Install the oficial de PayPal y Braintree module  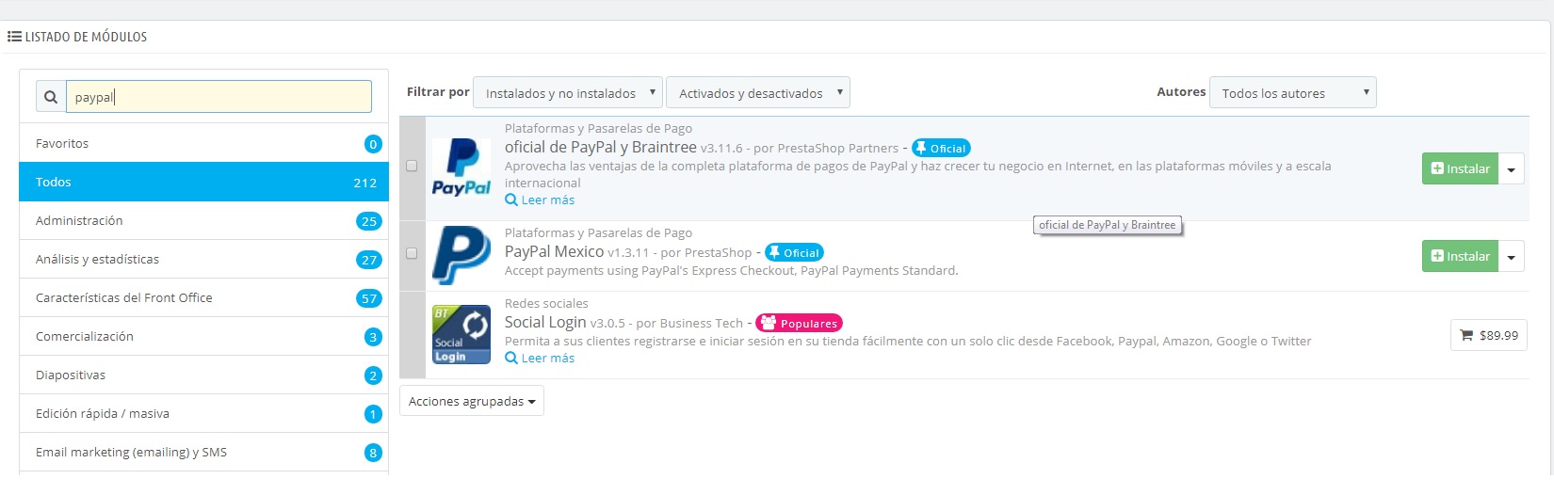pos(1460,168)
